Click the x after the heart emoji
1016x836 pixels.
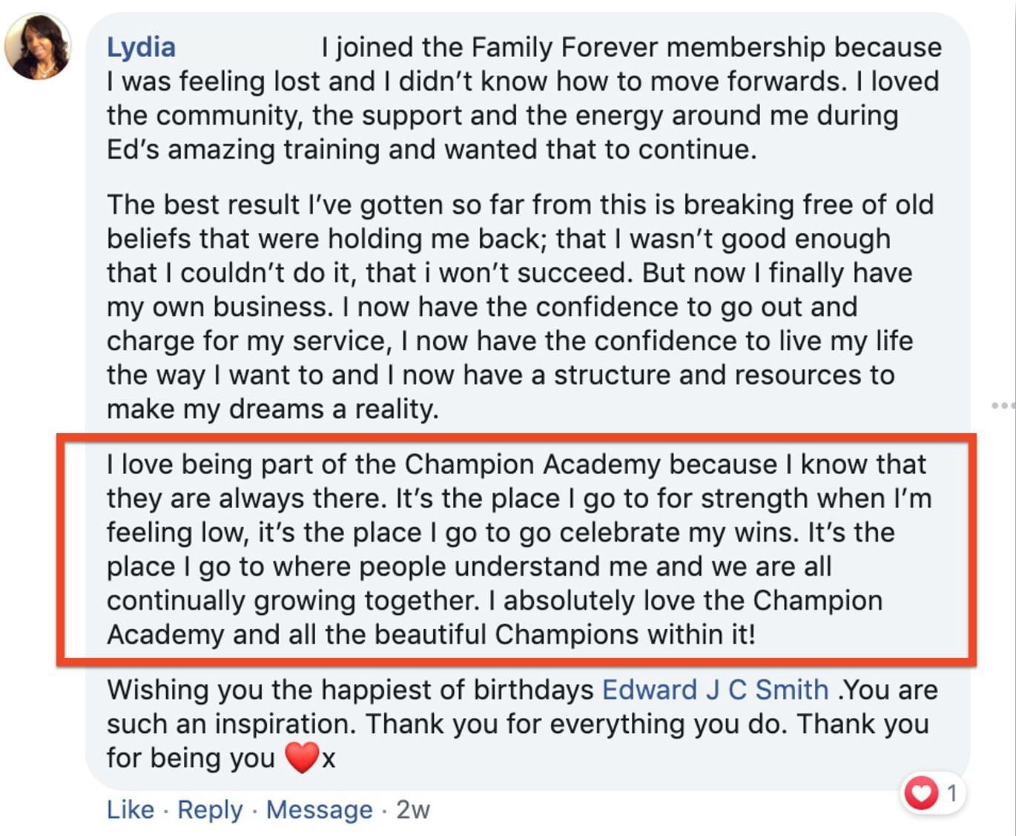(329, 759)
